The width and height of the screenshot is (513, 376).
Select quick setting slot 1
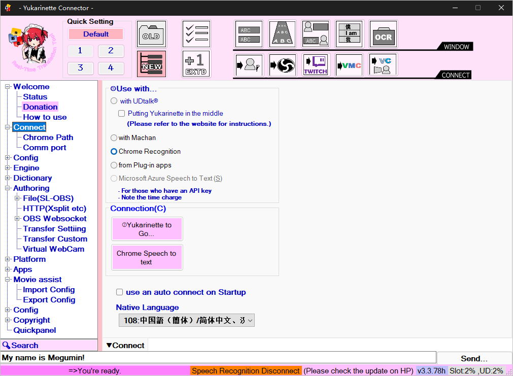(80, 51)
